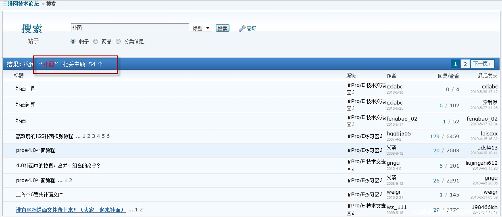Viewport: 502px width, 217px height.
Task: Click reply count 6 in 补面问题 row
Action: pyautogui.click(x=441, y=105)
